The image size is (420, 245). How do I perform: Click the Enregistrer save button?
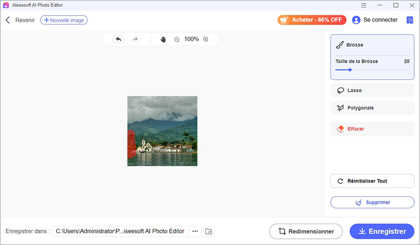382,231
